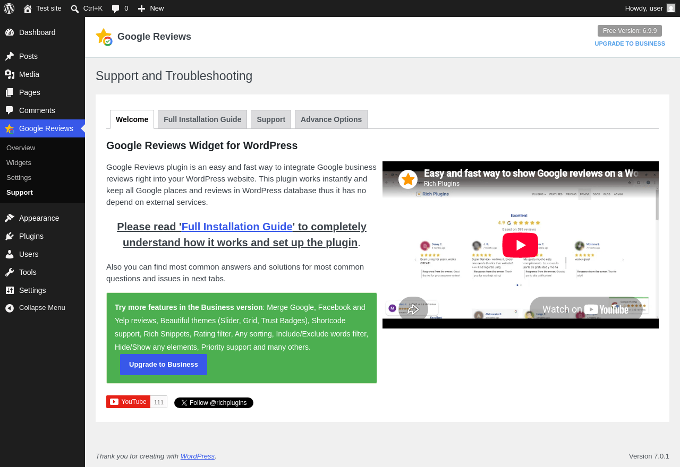Open the Appearance menu
680x467 pixels.
click(x=42, y=218)
